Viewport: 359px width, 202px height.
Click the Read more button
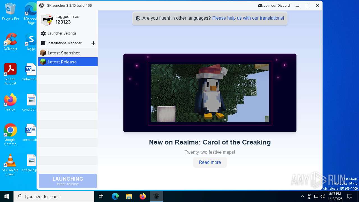[x=210, y=162]
